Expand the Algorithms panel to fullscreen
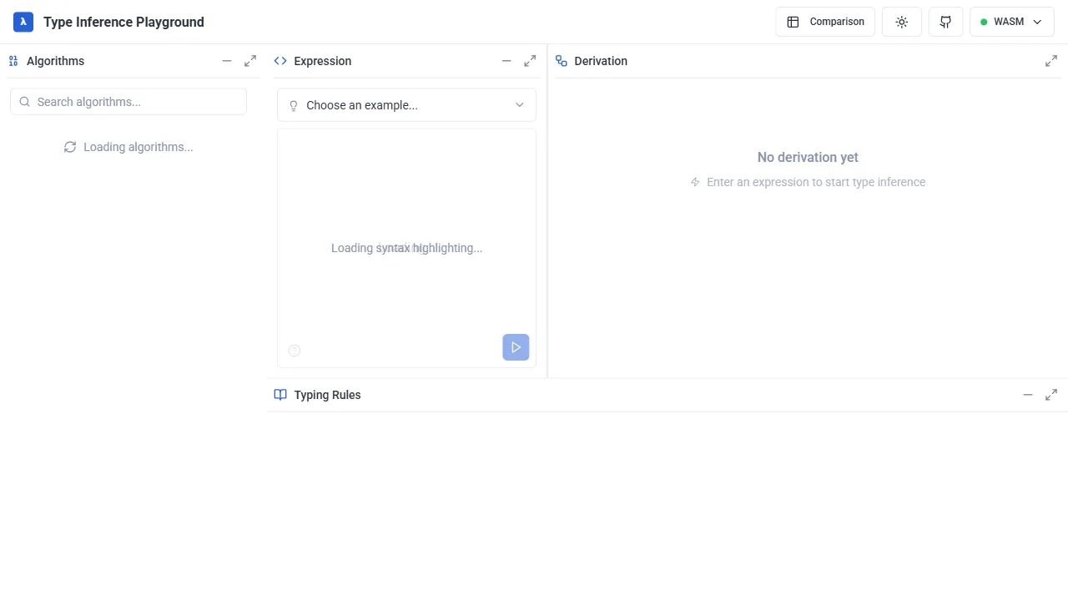1068x601 pixels. [x=250, y=61]
